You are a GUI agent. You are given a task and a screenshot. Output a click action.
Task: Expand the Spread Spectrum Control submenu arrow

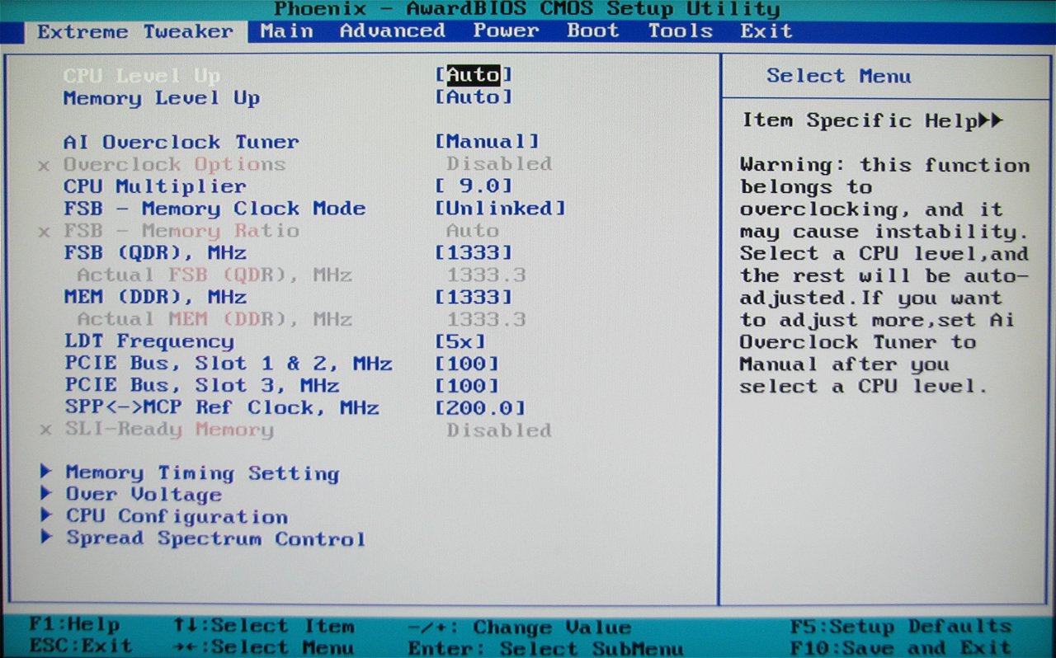pos(47,538)
